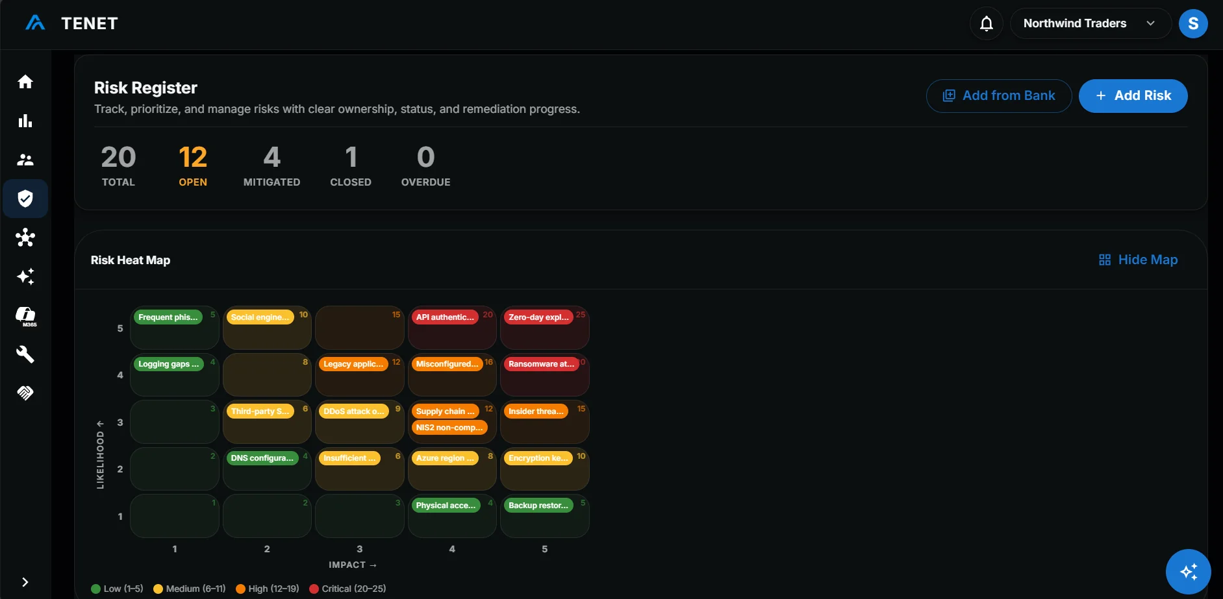Click the Risk Heat Map heading
Viewport: 1223px width, 599px height.
131,260
